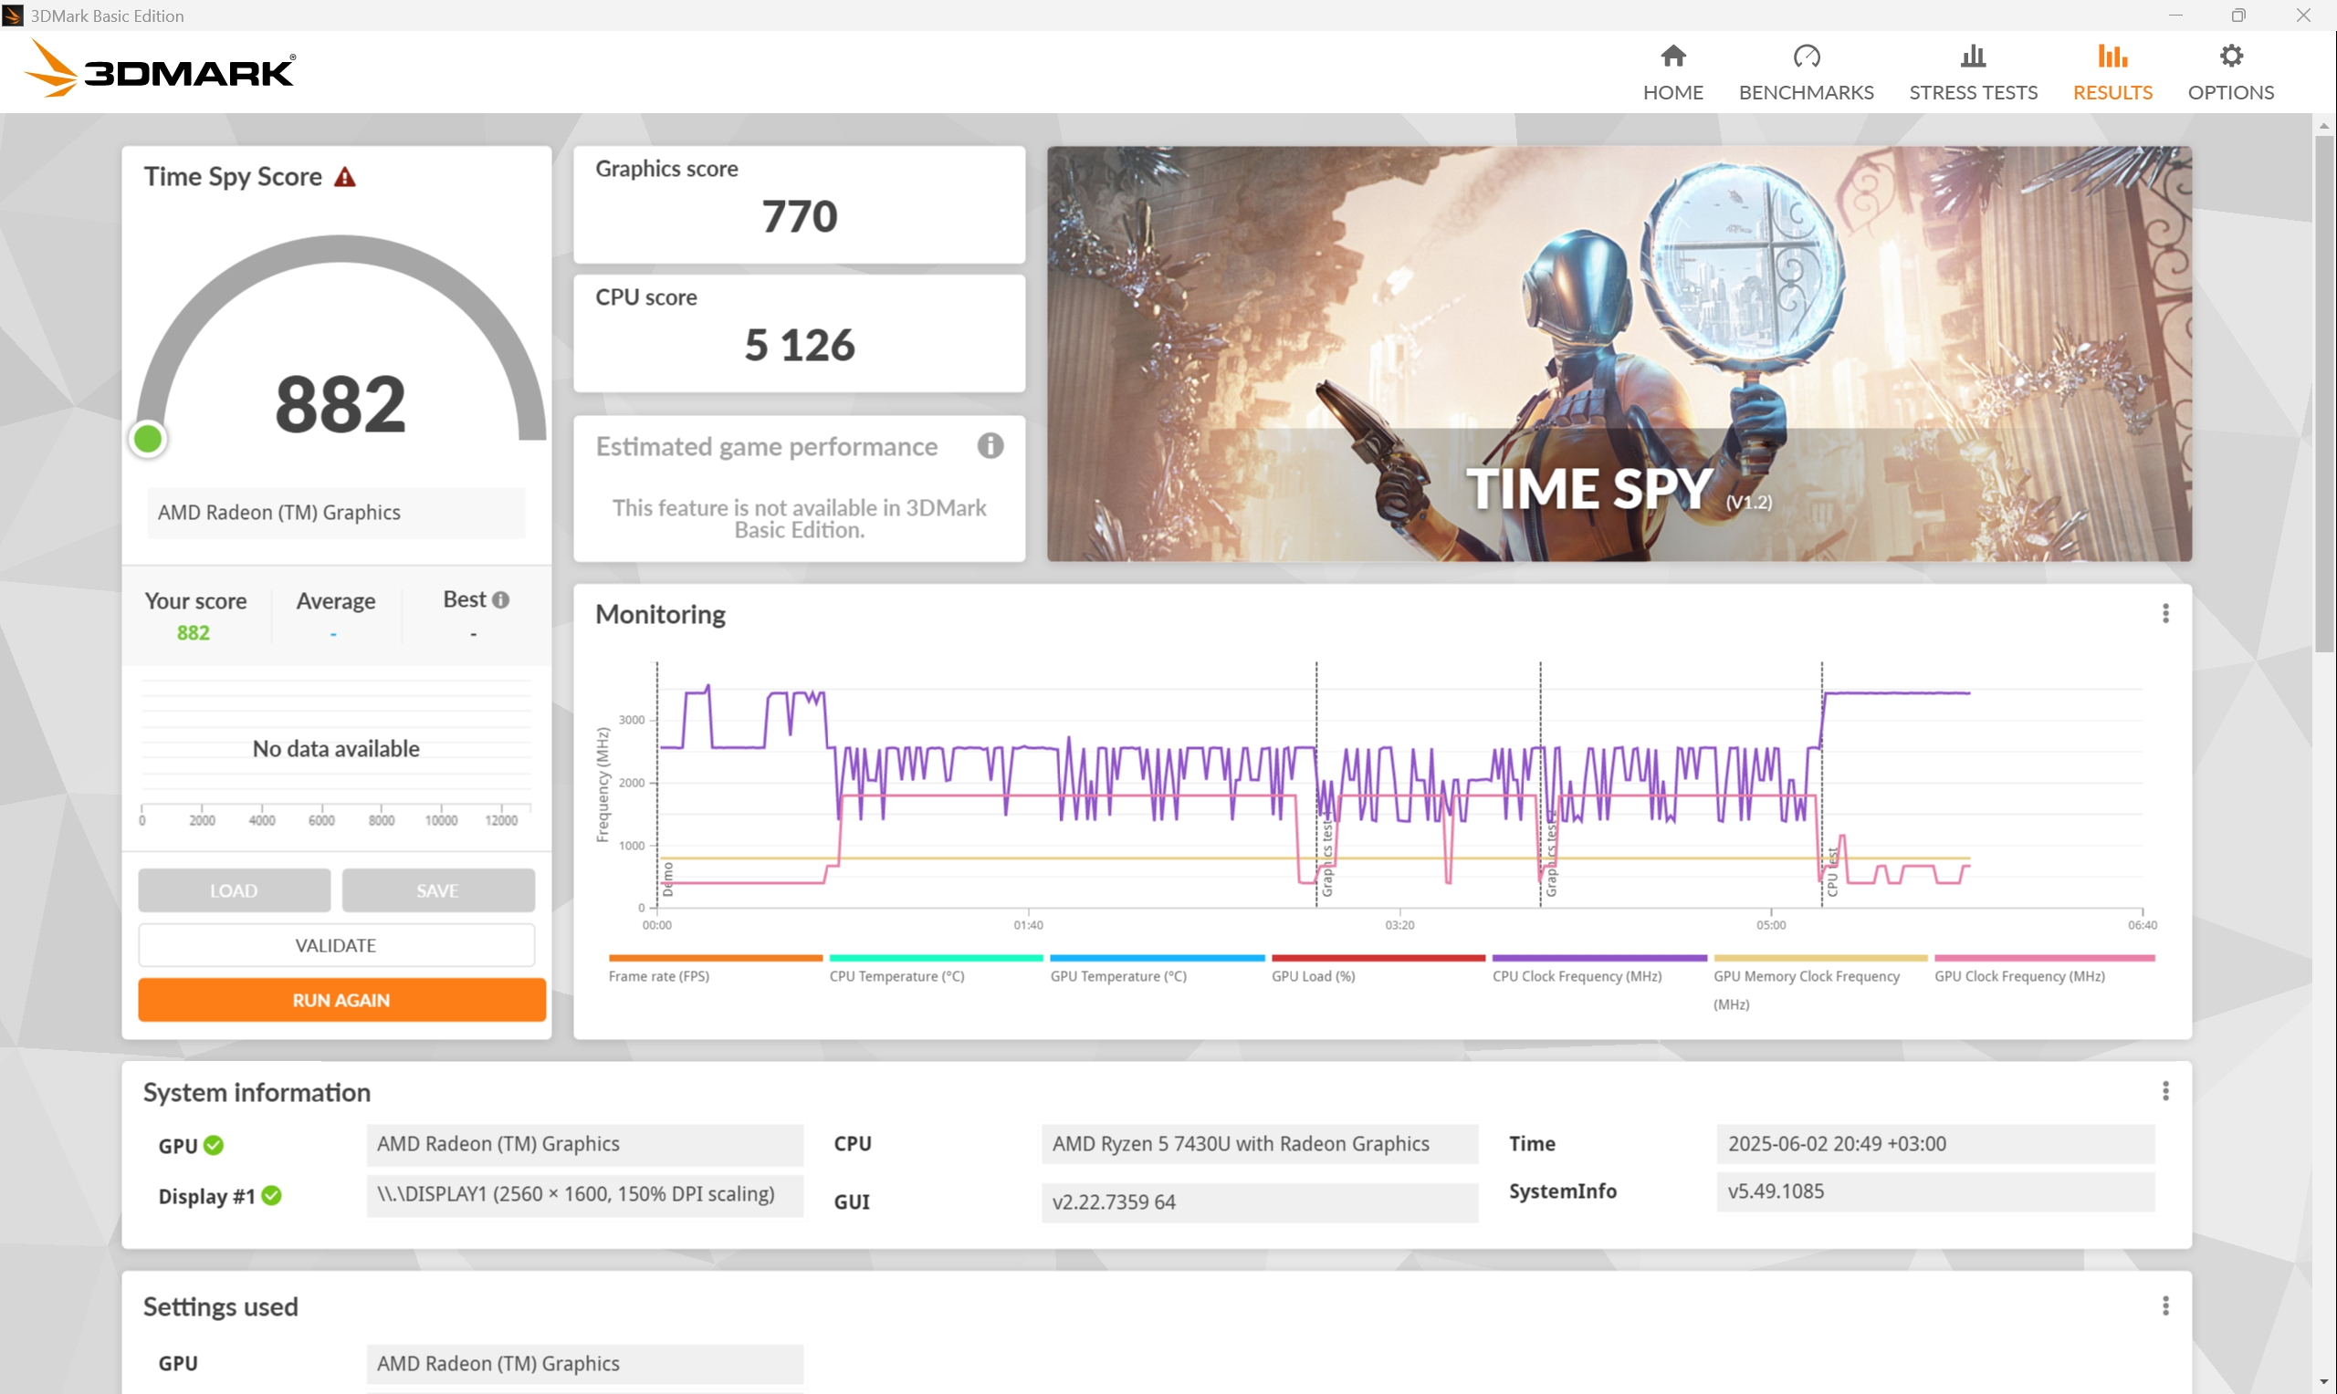Click the info icon beside Best
The width and height of the screenshot is (2337, 1394).
501,599
